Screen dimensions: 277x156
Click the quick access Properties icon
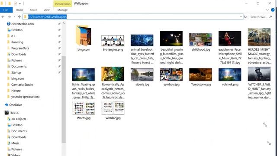(x=16, y=3)
